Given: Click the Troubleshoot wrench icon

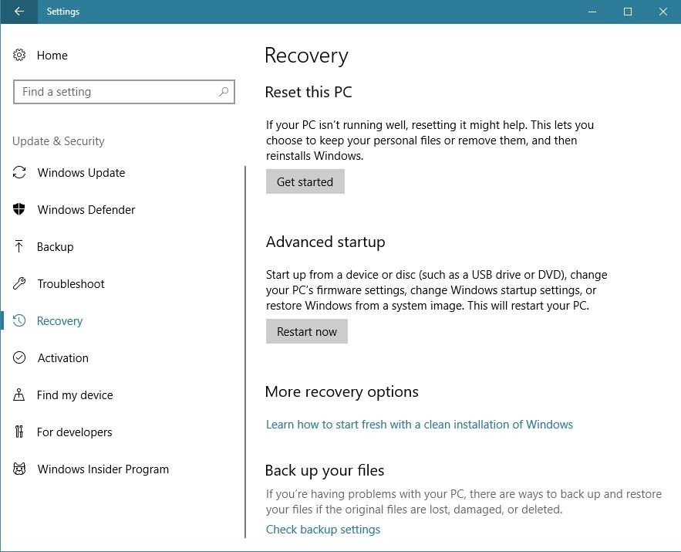Looking at the screenshot, I should pyautogui.click(x=20, y=284).
